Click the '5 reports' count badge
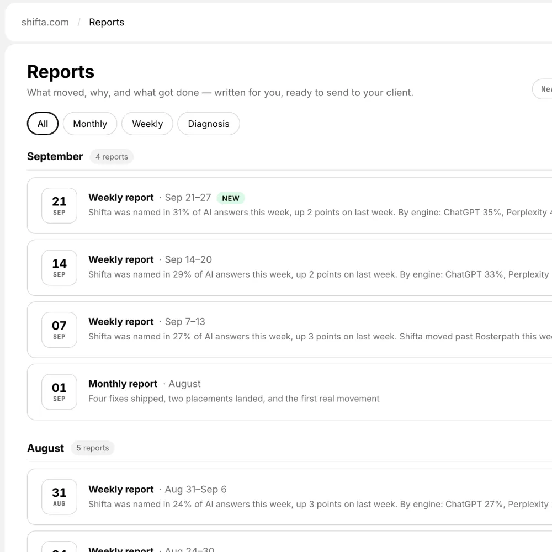Image resolution: width=552 pixels, height=552 pixels. [93, 448]
